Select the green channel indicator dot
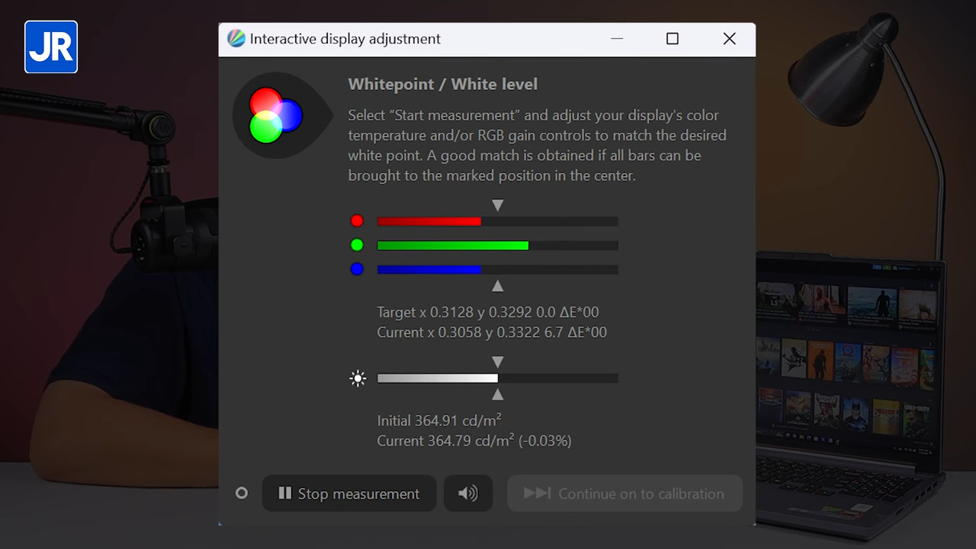 [x=357, y=245]
